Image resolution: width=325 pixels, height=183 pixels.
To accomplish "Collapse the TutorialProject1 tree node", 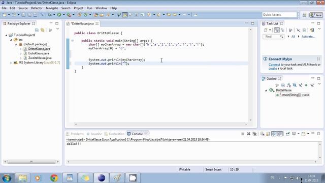I will [6, 35].
